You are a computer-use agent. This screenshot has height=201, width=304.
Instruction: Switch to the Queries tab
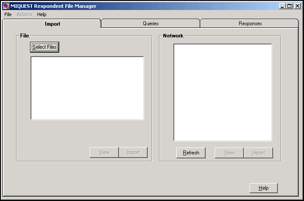[x=151, y=23]
